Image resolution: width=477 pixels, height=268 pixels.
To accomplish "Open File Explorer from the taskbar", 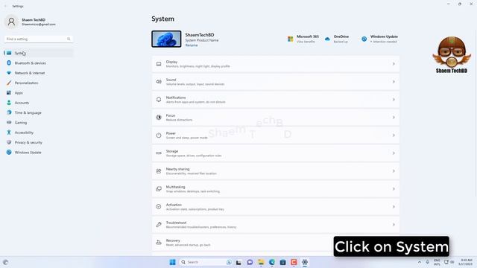I will [x=261, y=262].
